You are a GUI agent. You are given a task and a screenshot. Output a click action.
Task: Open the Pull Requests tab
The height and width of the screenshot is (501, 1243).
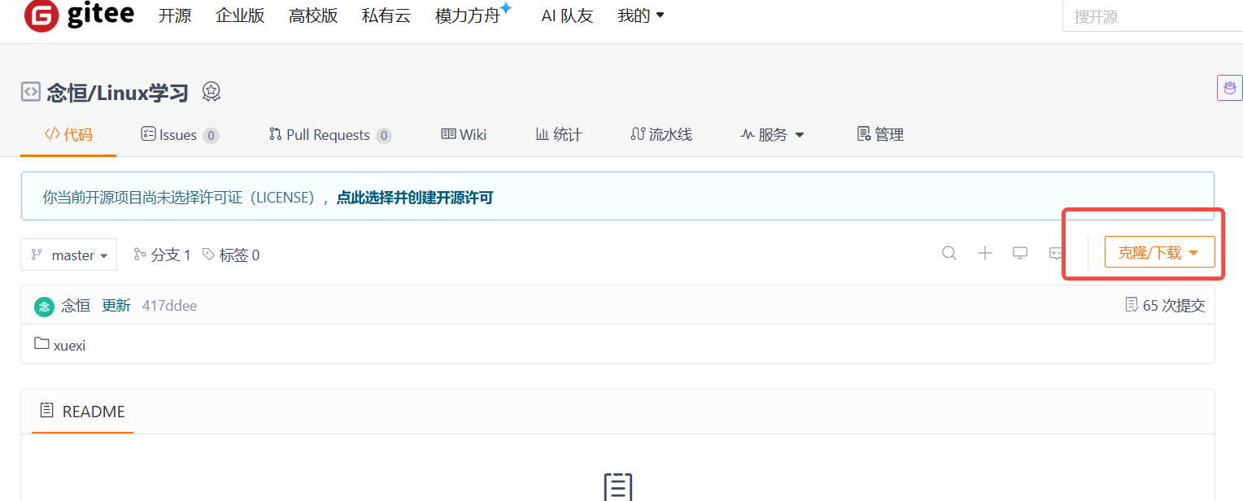330,135
